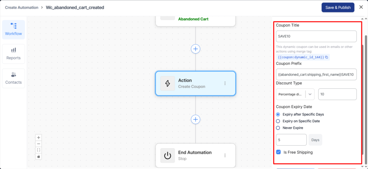The image size is (368, 169).
Task: Select Expiry on Specific Date option
Action: (278, 121)
